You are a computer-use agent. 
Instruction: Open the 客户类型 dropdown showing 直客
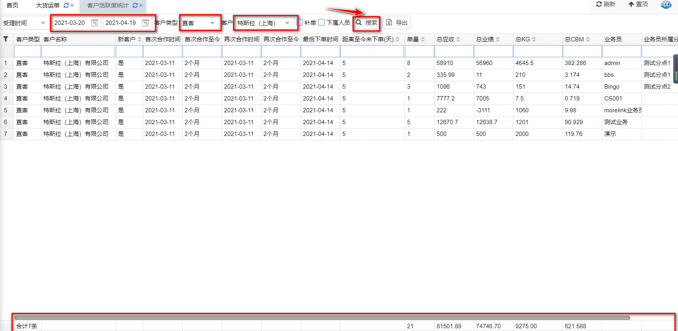click(x=212, y=23)
